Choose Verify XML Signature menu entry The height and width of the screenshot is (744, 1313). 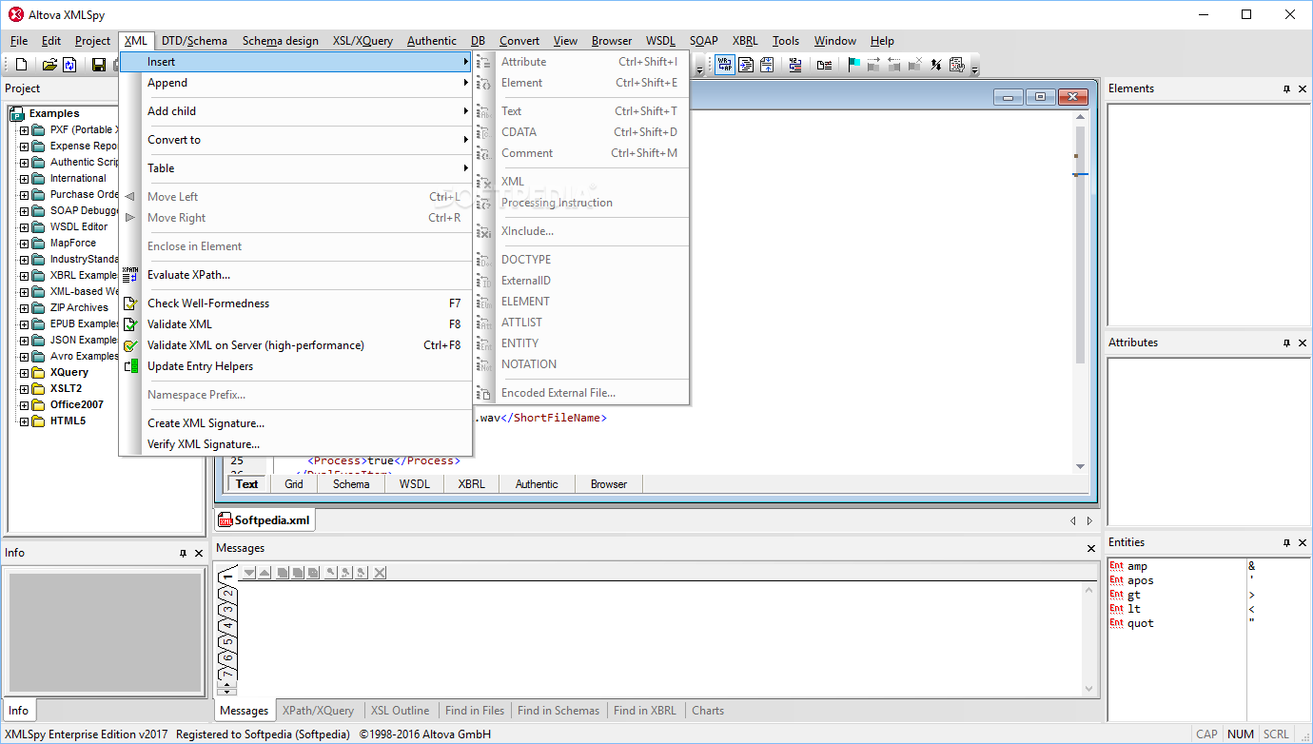tap(296, 444)
